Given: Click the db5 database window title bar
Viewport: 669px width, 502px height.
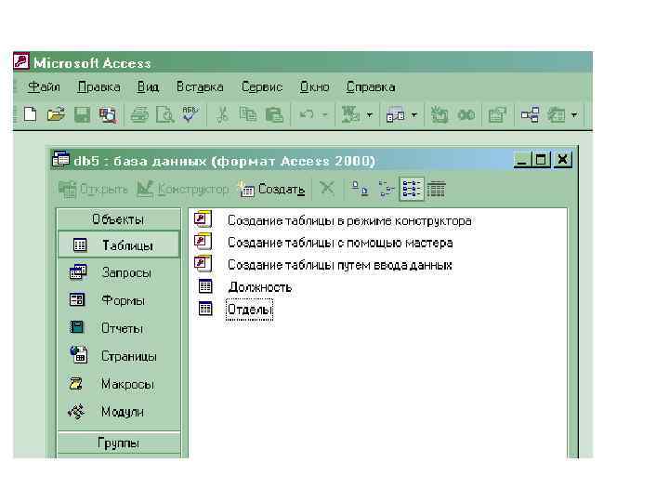Looking at the screenshot, I should coord(282,161).
